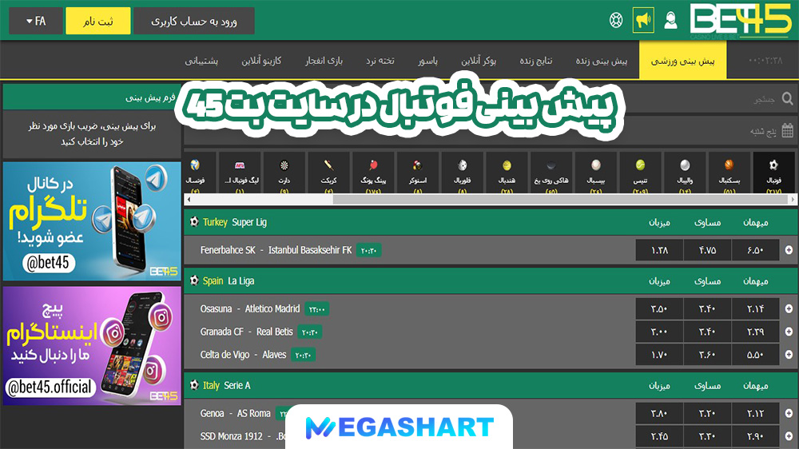This screenshot has width=799, height=449.
Task: Open the پیش بینی ورزشی tab
Action: [x=683, y=60]
